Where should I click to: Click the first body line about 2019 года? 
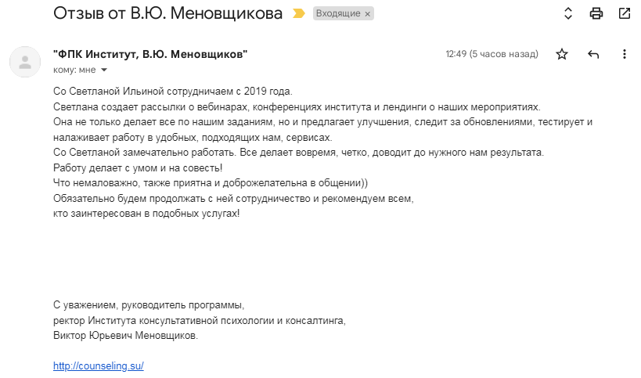click(173, 91)
